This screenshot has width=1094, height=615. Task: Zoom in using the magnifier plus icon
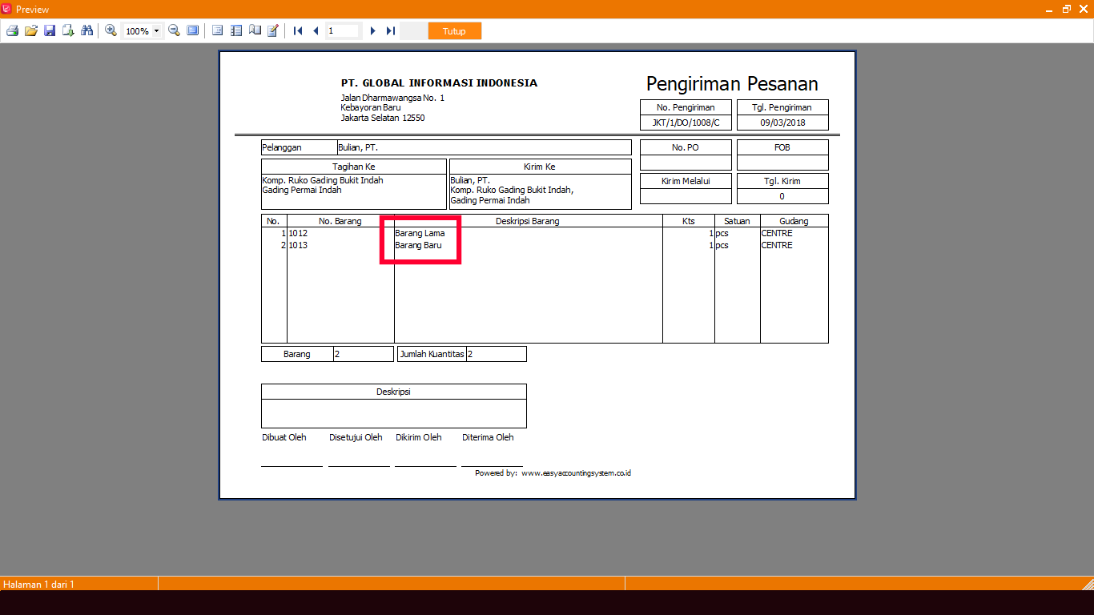point(111,31)
